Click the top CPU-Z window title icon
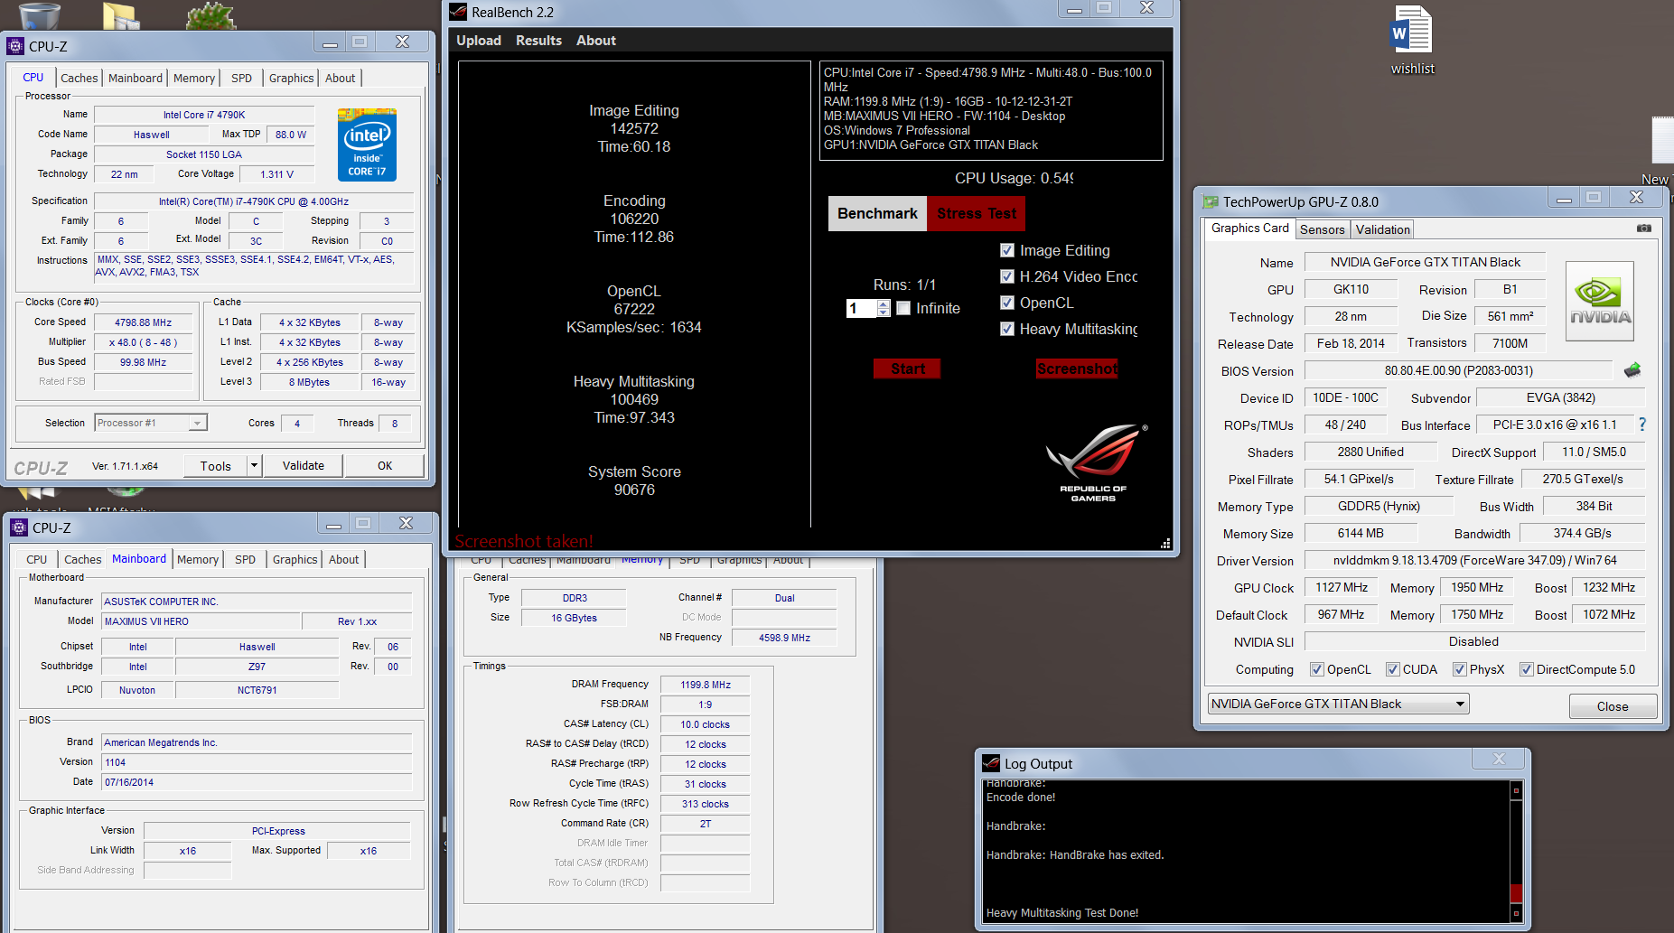This screenshot has width=1674, height=933. pyautogui.click(x=15, y=46)
